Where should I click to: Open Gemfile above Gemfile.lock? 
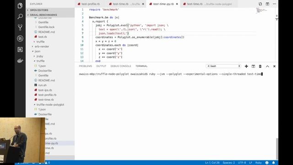coord(43,22)
